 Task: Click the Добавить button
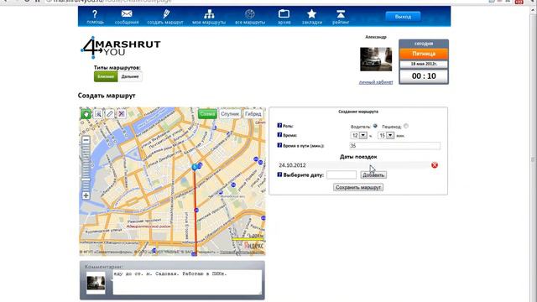373,175
